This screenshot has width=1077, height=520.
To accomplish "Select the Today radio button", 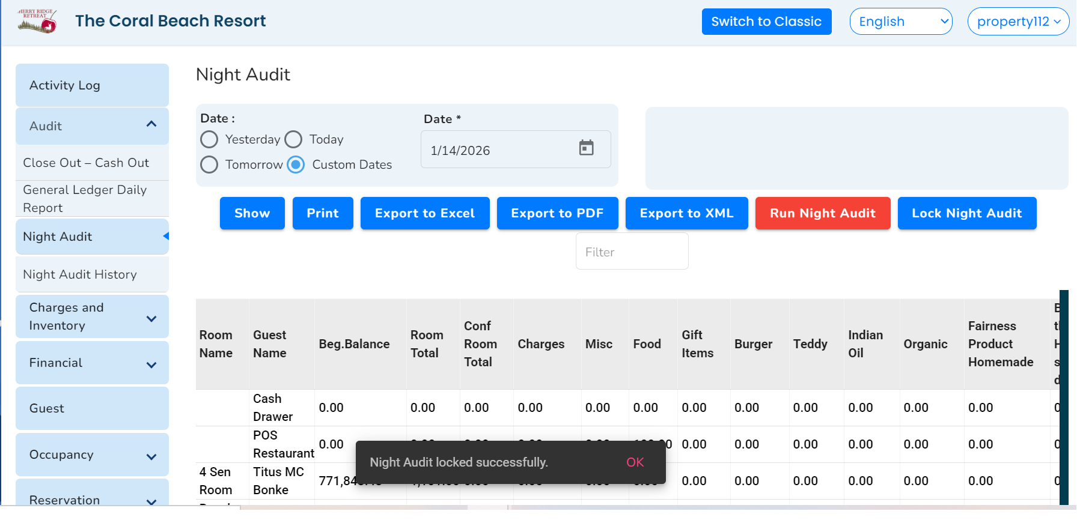I will [x=293, y=139].
